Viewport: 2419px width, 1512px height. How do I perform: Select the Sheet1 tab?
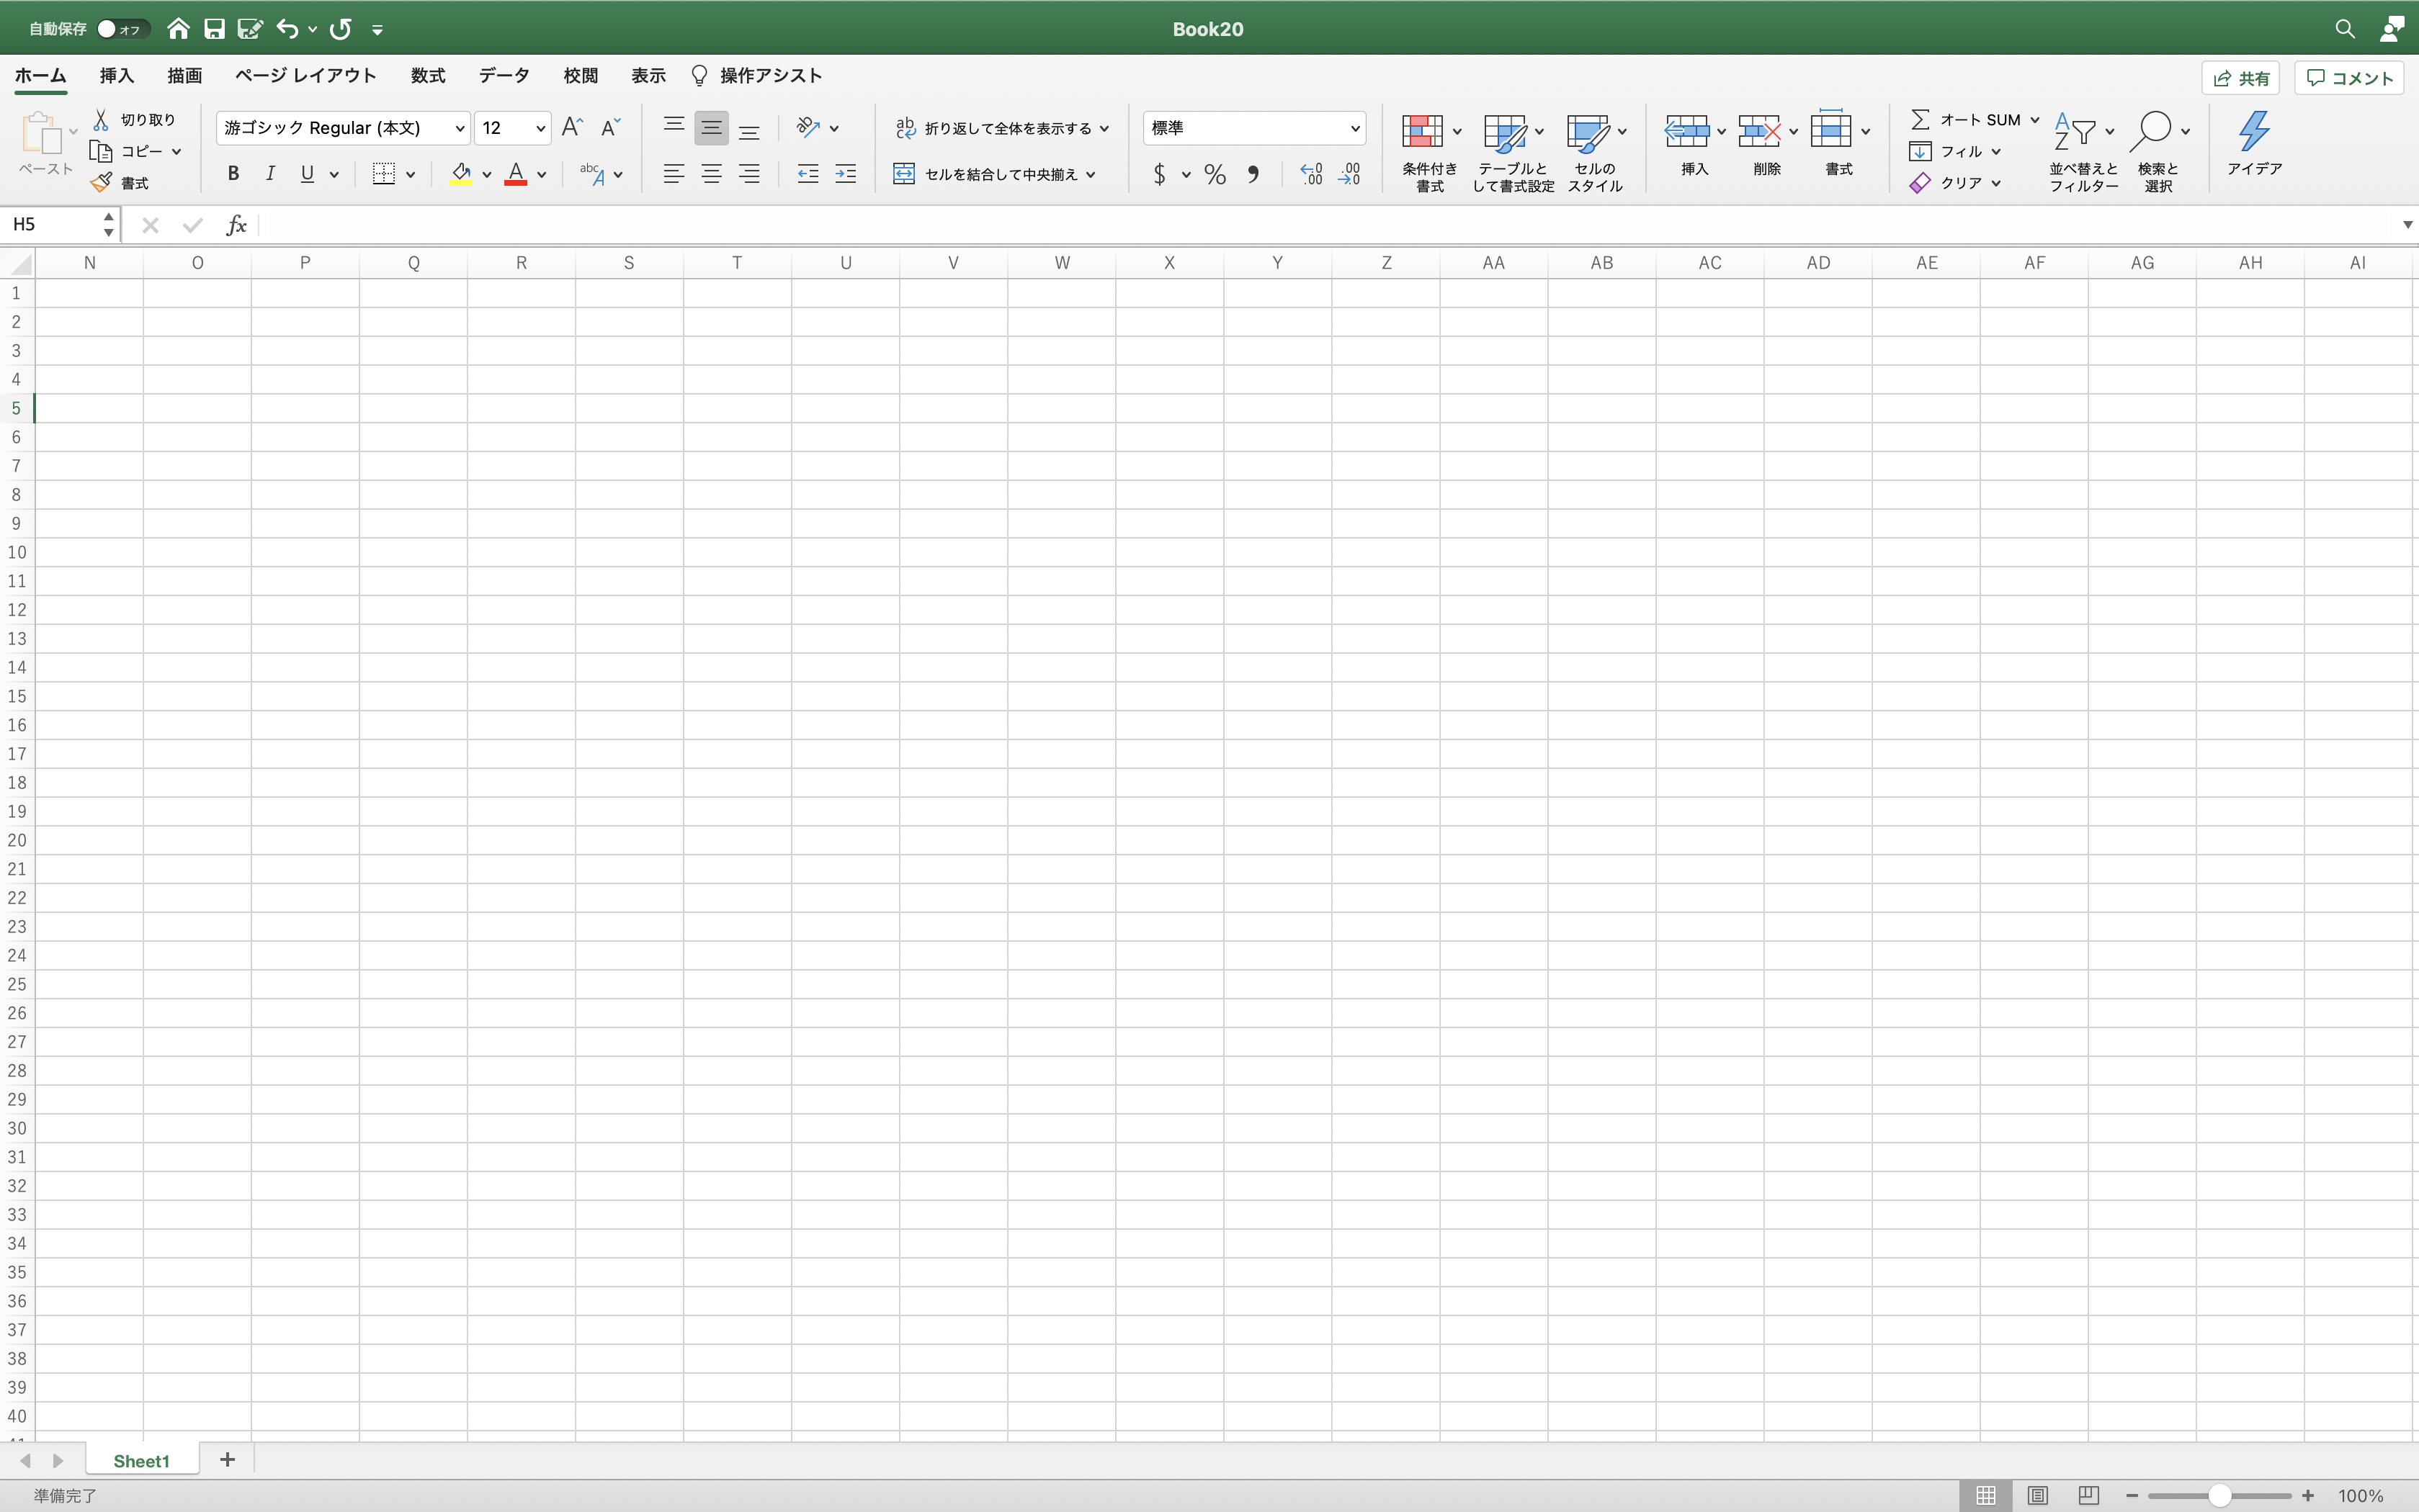click(141, 1461)
